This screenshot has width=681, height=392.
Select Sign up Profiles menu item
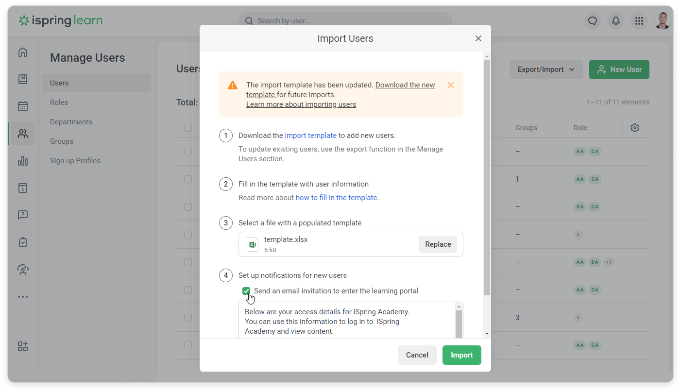[75, 161]
